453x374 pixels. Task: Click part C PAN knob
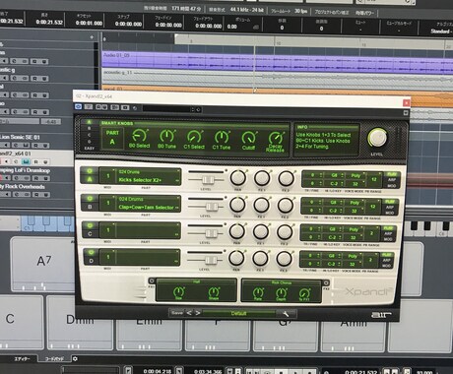coord(236,231)
